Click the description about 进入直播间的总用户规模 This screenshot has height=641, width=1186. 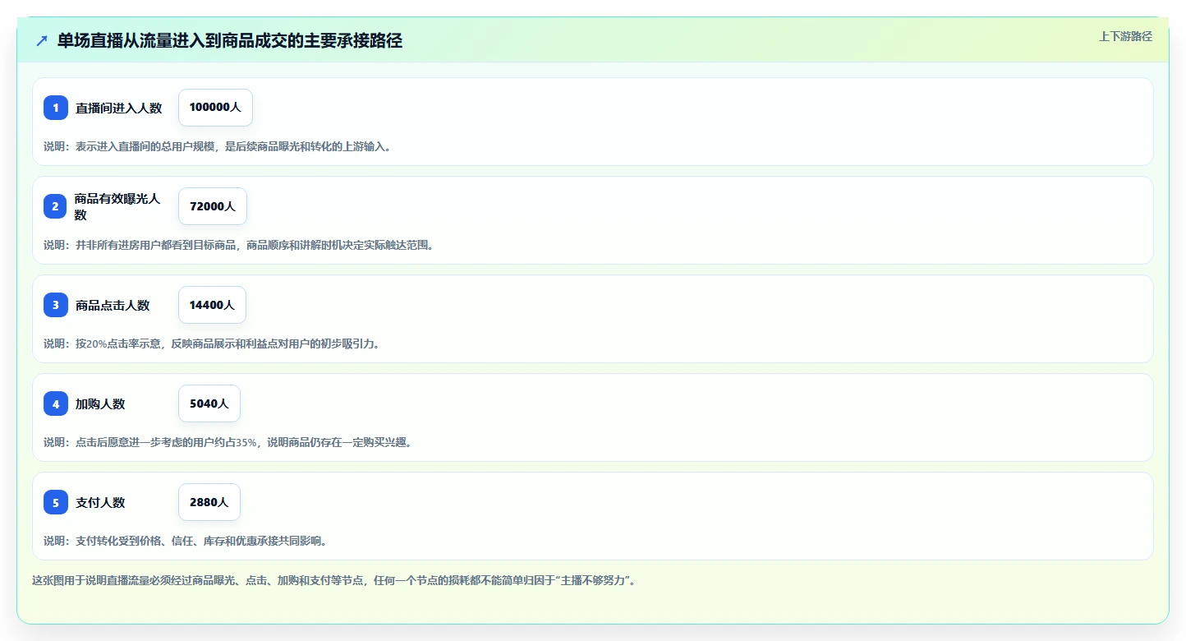218,146
